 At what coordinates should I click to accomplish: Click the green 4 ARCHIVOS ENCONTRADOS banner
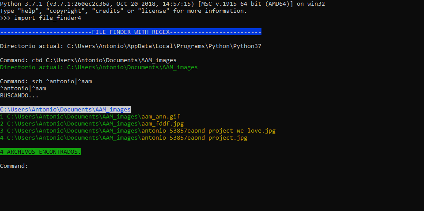pos(41,152)
